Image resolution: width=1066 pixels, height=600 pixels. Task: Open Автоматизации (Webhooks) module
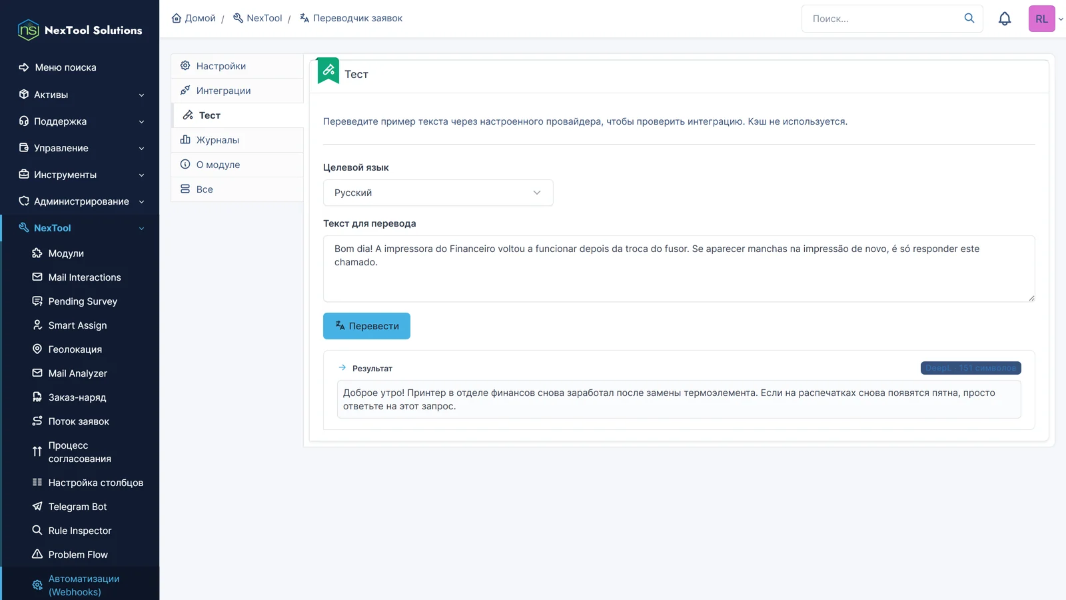(83, 585)
